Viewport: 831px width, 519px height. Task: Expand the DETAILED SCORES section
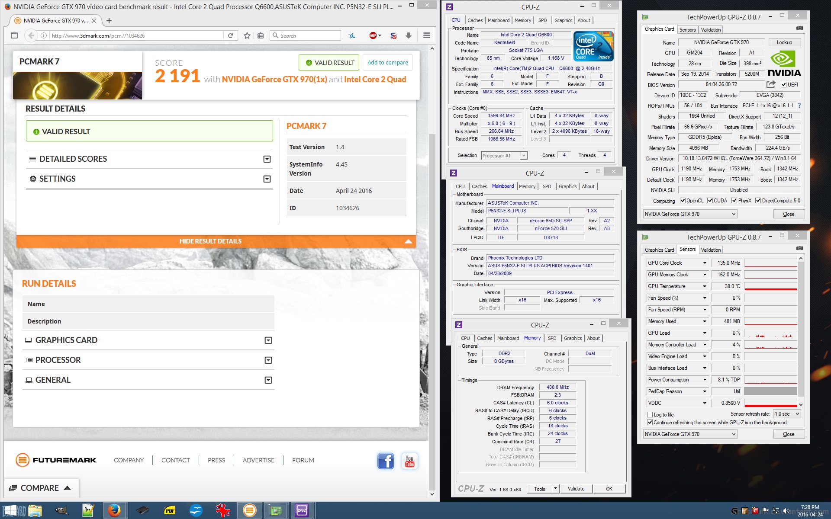tap(267, 159)
